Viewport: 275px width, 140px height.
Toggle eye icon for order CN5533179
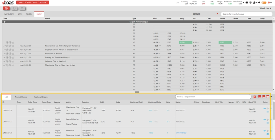coord(265,108)
